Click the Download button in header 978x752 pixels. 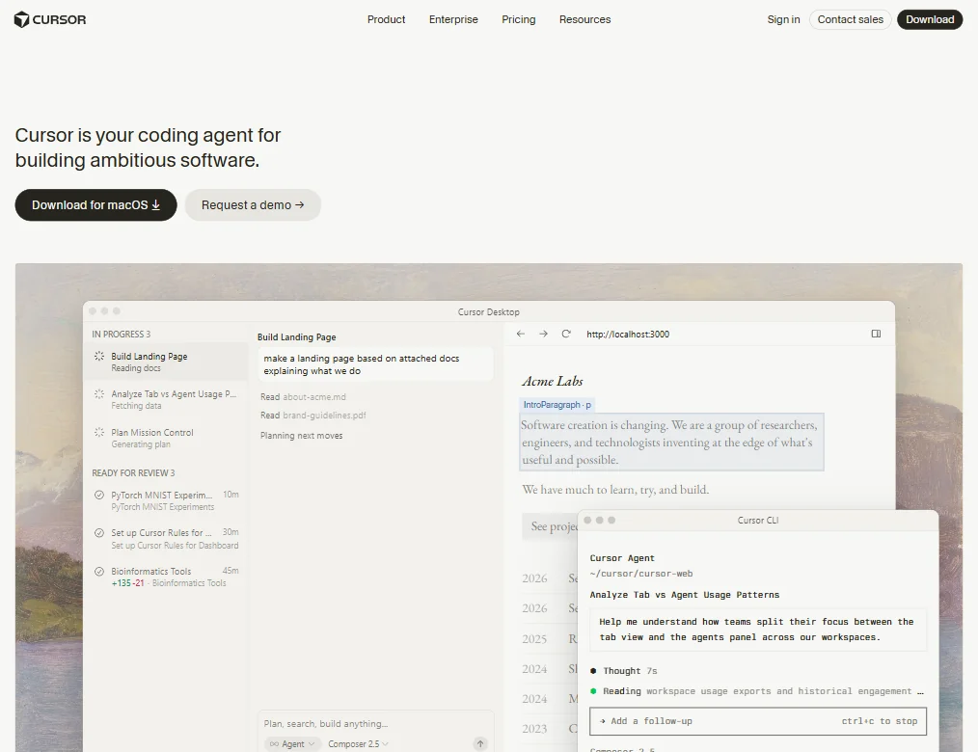pyautogui.click(x=930, y=20)
